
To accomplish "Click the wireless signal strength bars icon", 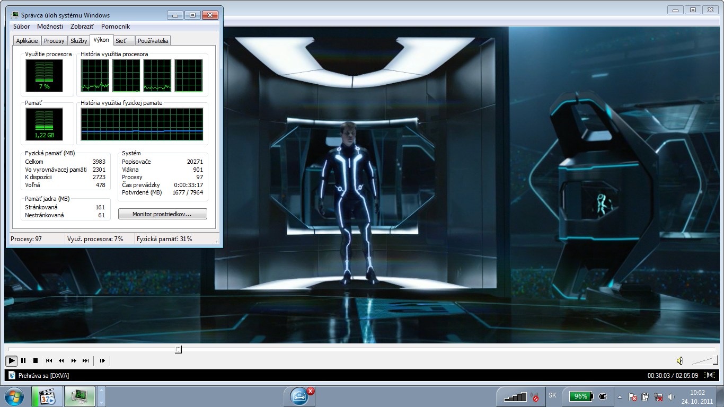I will [x=515, y=396].
